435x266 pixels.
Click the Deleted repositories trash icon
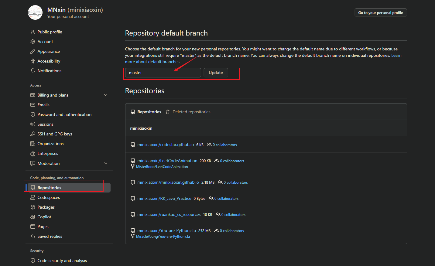click(168, 112)
